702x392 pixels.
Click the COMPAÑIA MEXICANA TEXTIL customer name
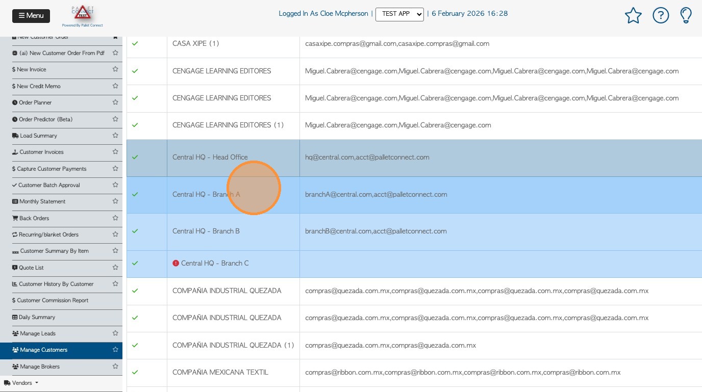pos(220,373)
